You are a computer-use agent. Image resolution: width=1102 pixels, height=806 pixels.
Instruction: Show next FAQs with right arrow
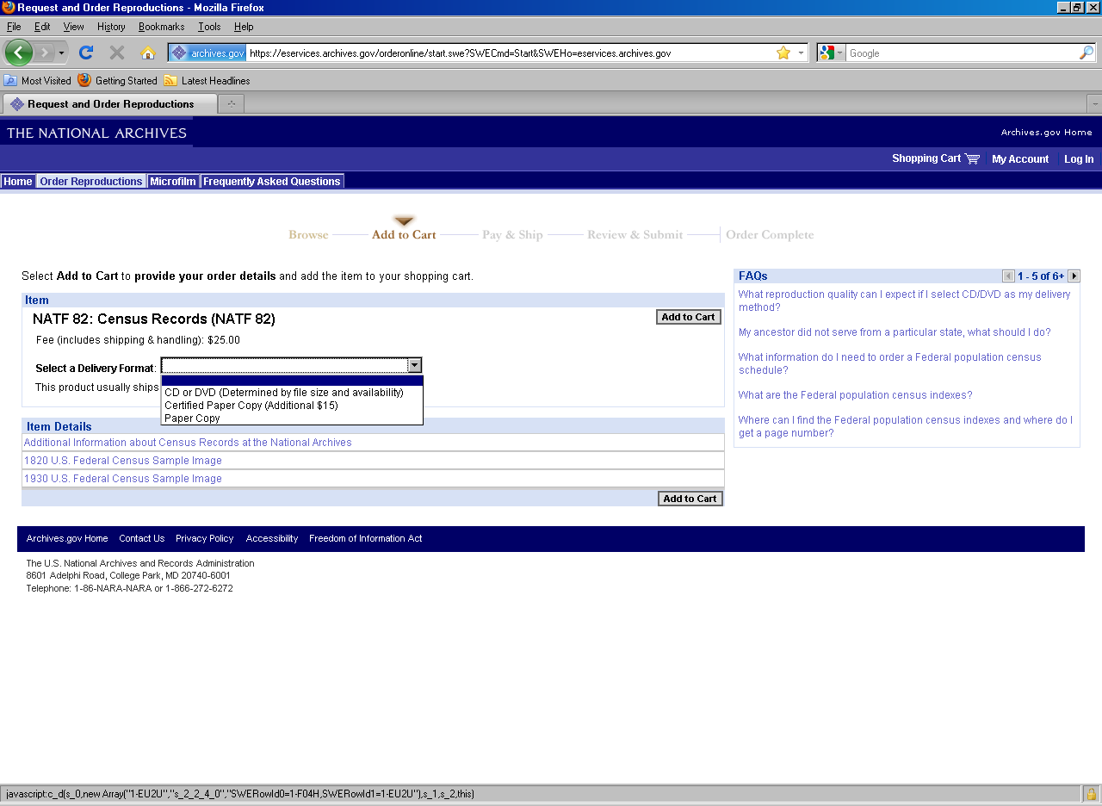coord(1074,276)
